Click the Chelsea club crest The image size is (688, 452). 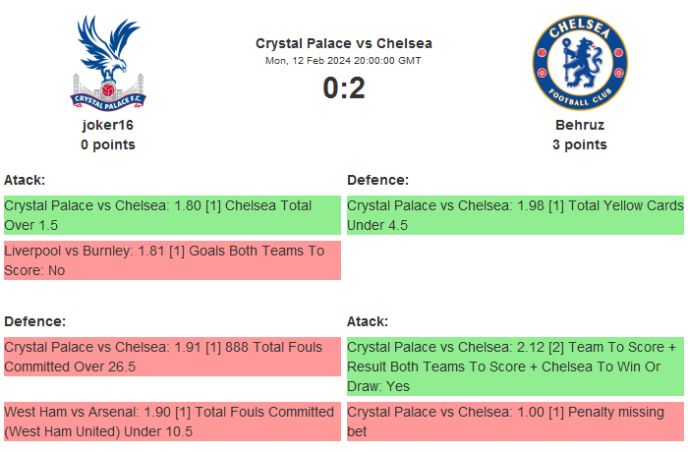579,62
